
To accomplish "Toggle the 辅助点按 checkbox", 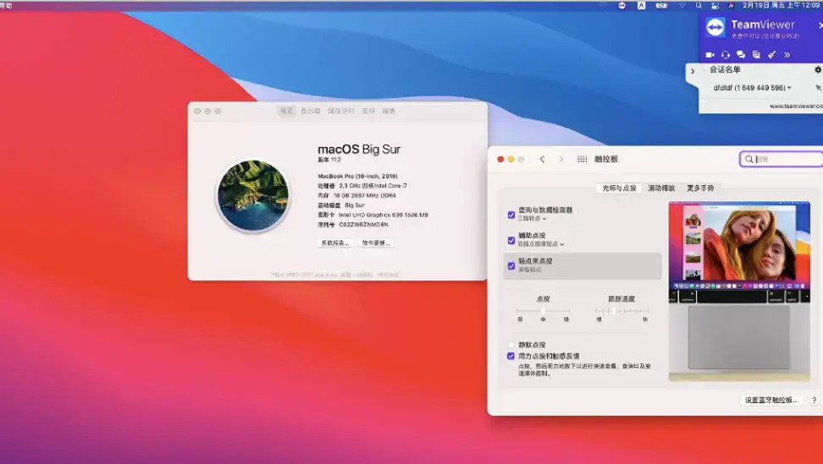I will point(511,240).
